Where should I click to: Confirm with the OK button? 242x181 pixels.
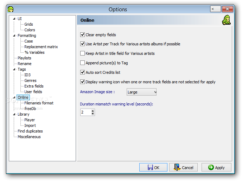153,167
